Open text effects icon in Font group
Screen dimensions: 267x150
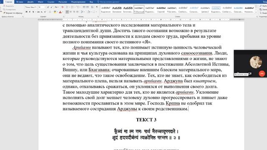coord(50,12)
